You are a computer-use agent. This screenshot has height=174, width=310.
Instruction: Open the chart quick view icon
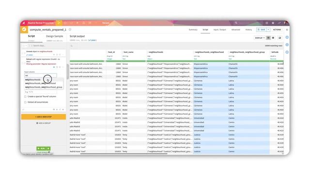tap(279, 38)
